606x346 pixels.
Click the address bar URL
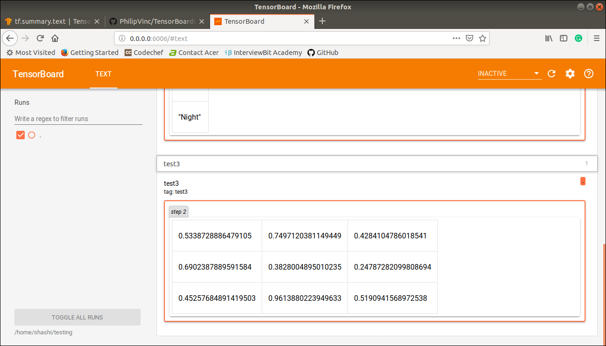pos(158,38)
